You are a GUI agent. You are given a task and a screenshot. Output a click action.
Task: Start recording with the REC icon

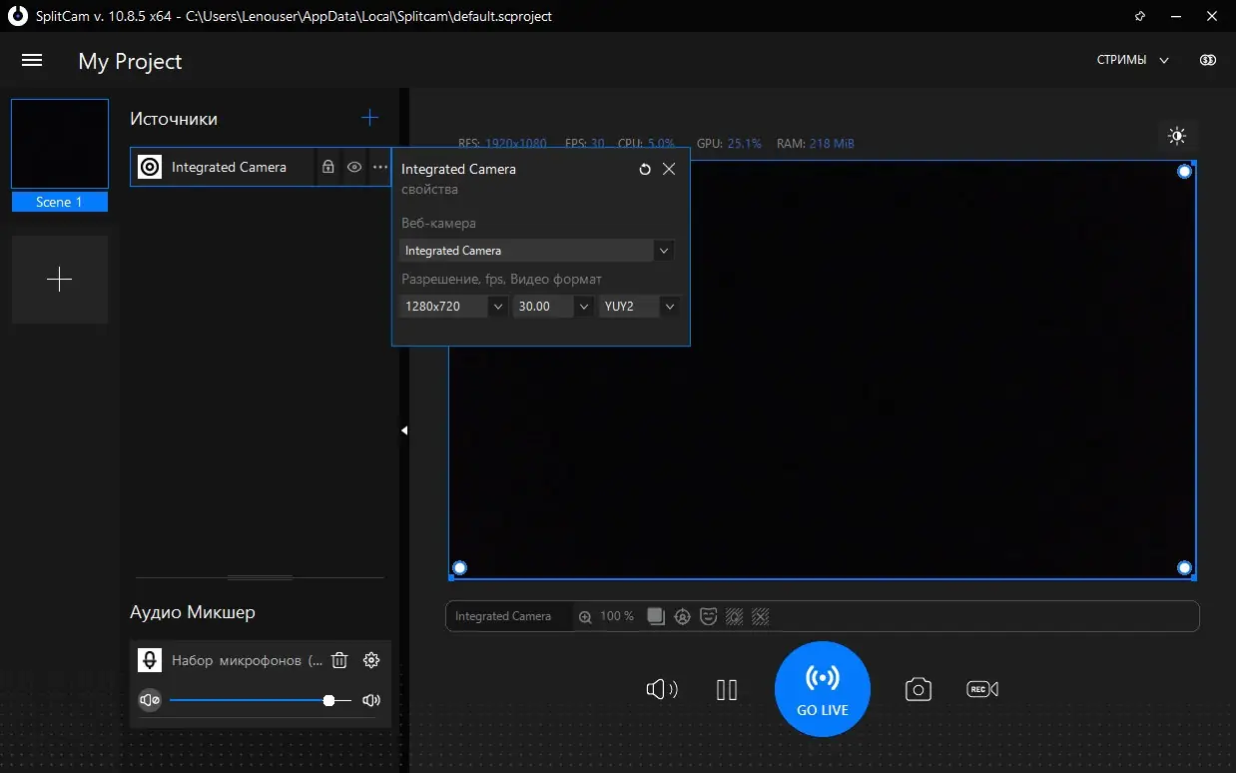pos(981,689)
